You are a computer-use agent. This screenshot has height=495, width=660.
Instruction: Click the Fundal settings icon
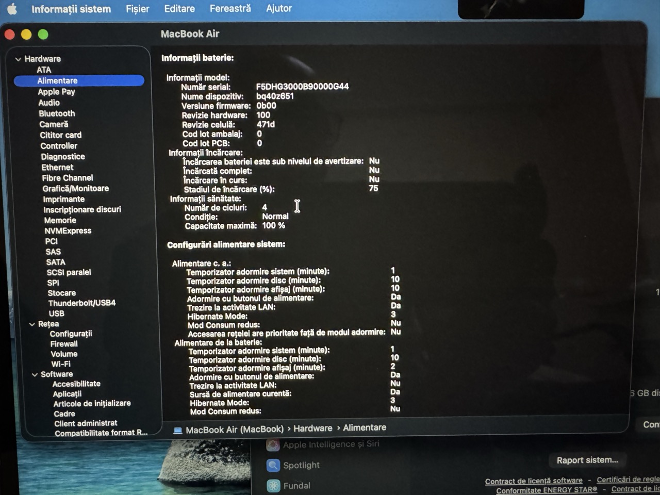[273, 486]
